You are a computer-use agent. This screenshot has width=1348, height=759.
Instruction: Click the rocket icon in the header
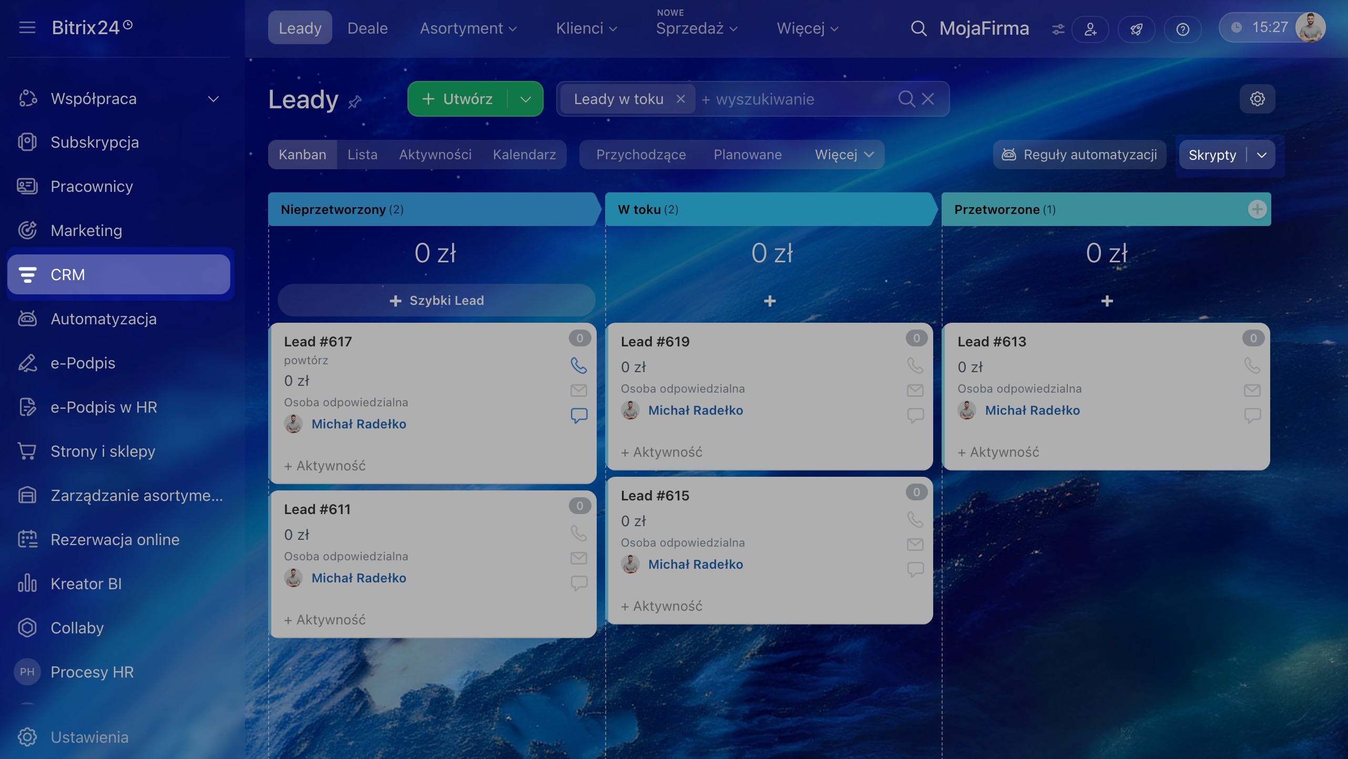(x=1136, y=29)
